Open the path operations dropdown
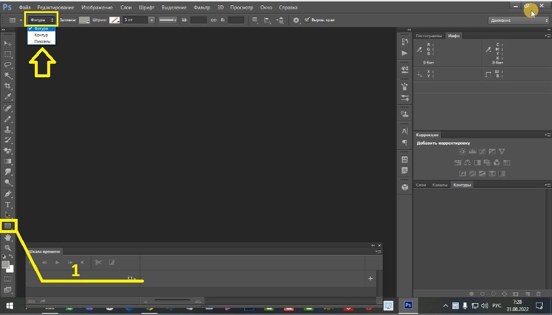 point(255,20)
